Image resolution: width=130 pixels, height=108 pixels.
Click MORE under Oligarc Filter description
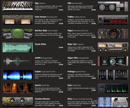tap(94, 64)
